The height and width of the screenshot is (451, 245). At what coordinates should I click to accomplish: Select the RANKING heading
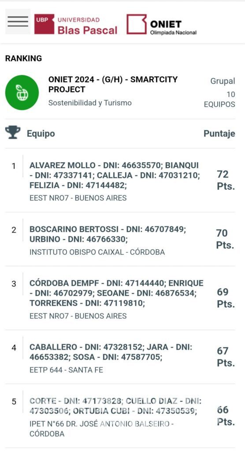pyautogui.click(x=24, y=59)
